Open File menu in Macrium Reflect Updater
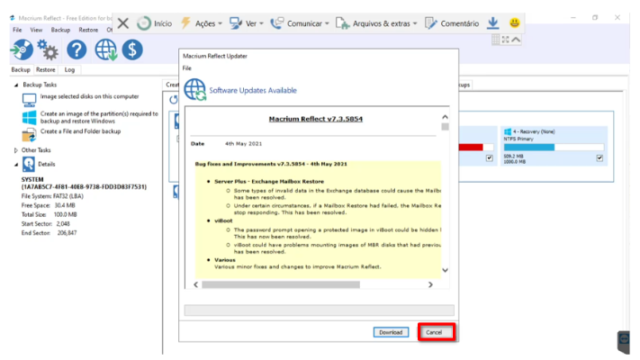 pyautogui.click(x=187, y=68)
